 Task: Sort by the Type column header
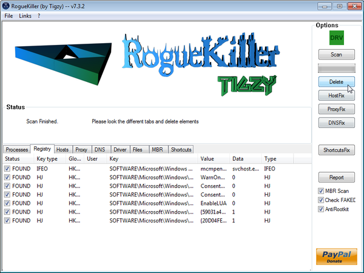pos(277,159)
